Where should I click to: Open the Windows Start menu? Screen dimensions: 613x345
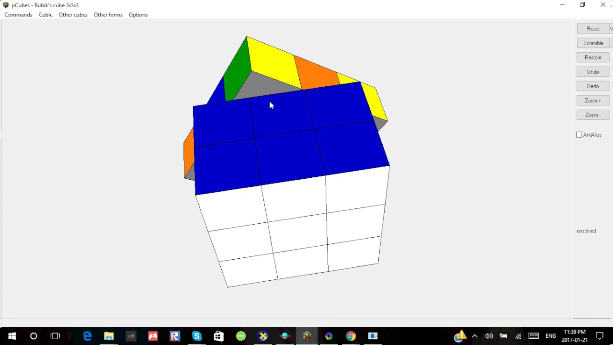click(x=11, y=336)
